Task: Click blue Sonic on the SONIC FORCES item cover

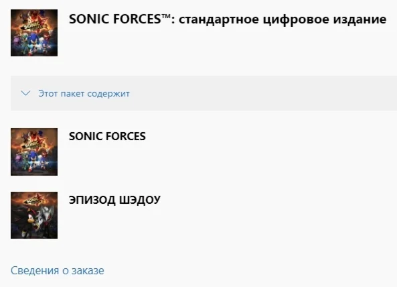Action: tap(32, 162)
